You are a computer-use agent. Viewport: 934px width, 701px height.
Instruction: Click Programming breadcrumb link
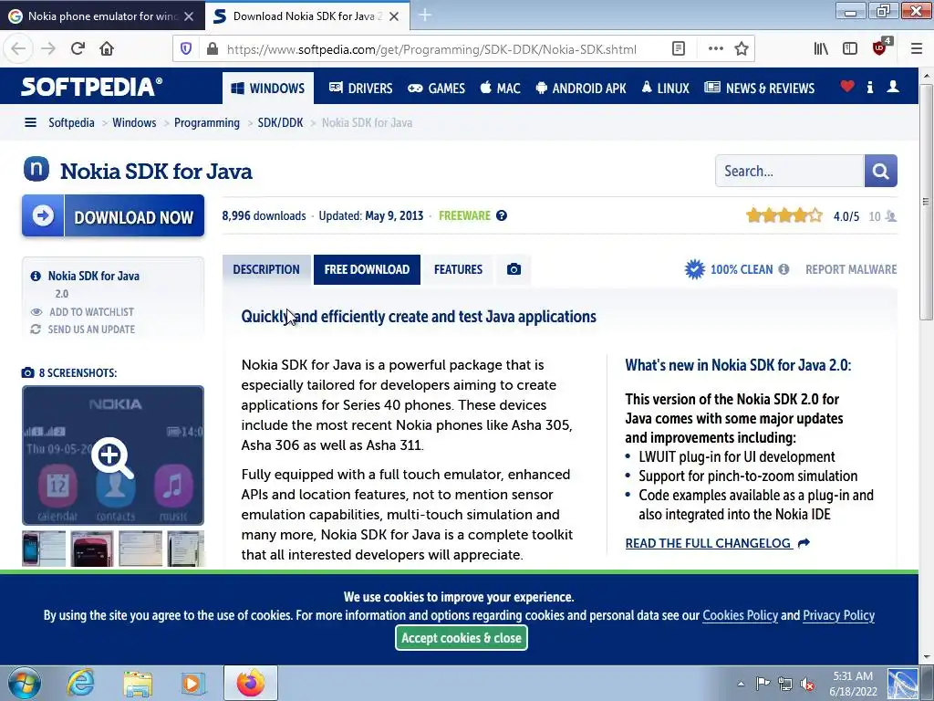click(207, 123)
